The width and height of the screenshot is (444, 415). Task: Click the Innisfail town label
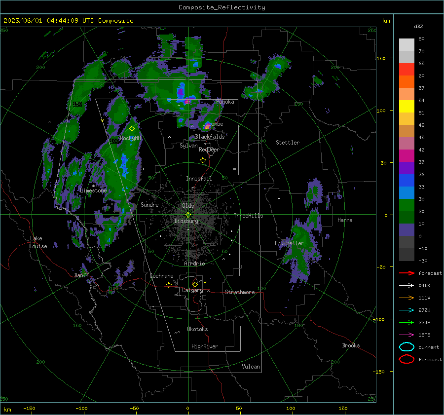click(199, 179)
